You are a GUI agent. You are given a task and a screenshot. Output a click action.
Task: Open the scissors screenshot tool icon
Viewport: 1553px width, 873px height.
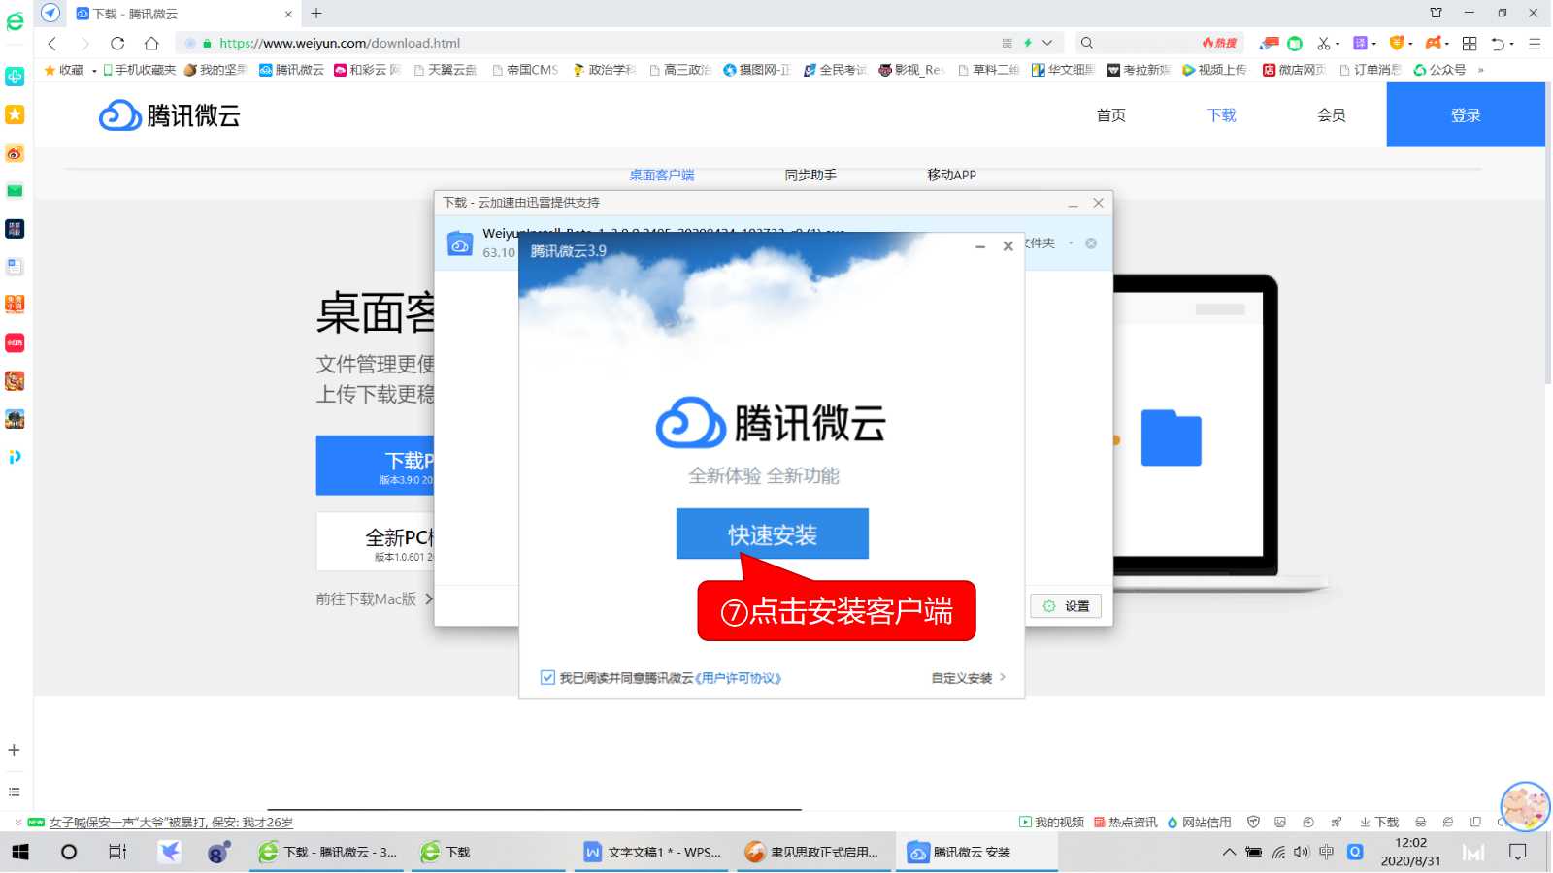pos(1323,43)
